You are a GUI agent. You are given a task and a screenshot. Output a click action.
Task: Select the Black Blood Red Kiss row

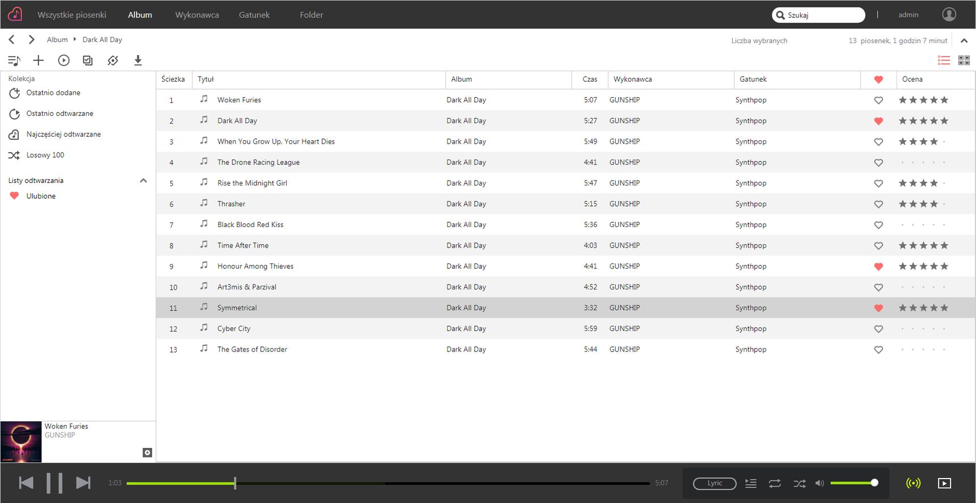[x=566, y=225]
